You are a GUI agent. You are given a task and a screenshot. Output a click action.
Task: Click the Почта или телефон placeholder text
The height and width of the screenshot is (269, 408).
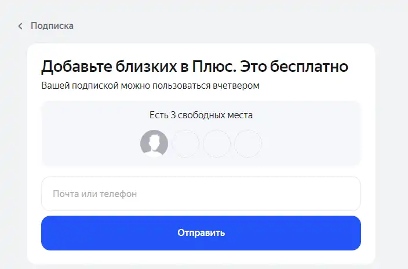(x=94, y=194)
